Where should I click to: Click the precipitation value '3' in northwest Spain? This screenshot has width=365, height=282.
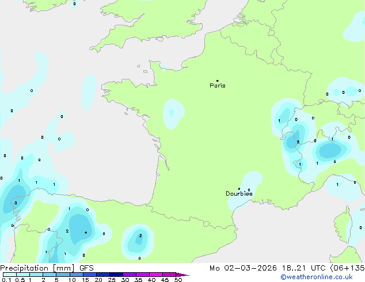(16, 203)
